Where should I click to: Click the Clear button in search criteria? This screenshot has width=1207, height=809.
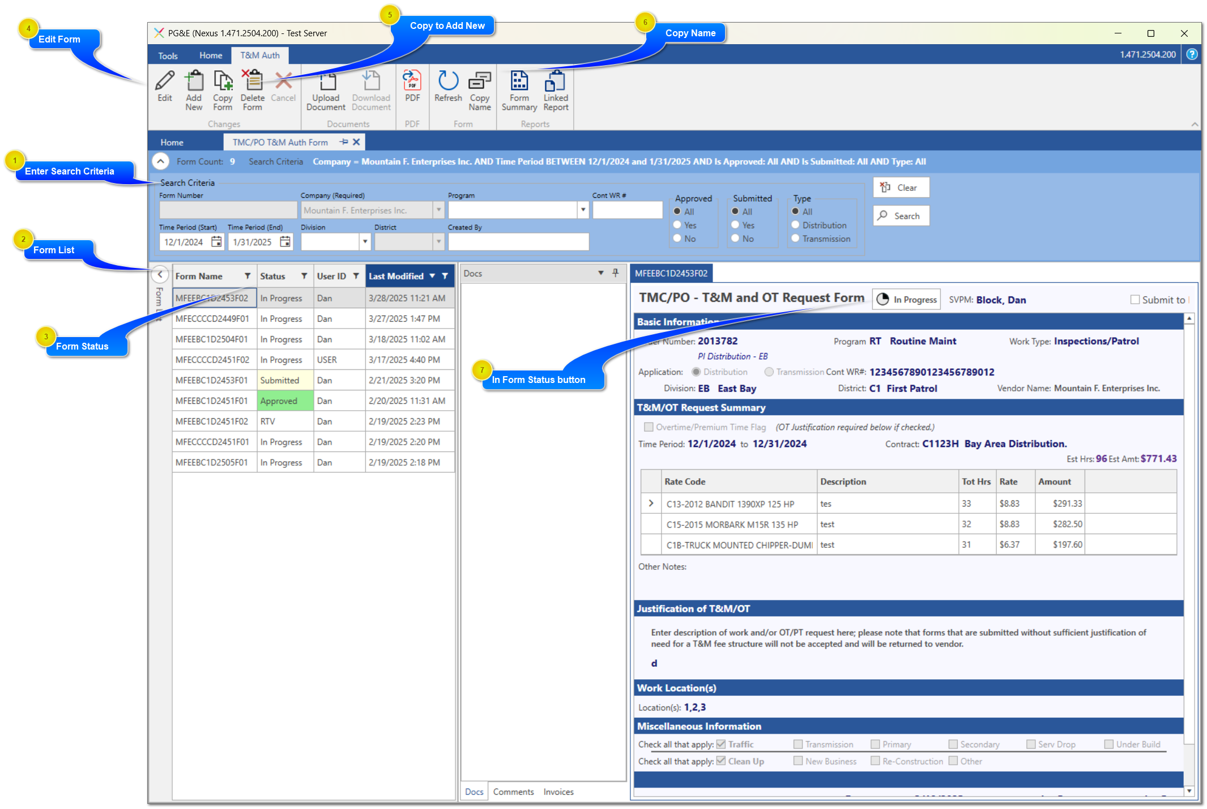[901, 187]
